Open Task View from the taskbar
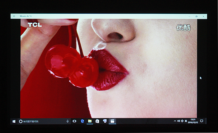218x133 pixels. point(74,121)
